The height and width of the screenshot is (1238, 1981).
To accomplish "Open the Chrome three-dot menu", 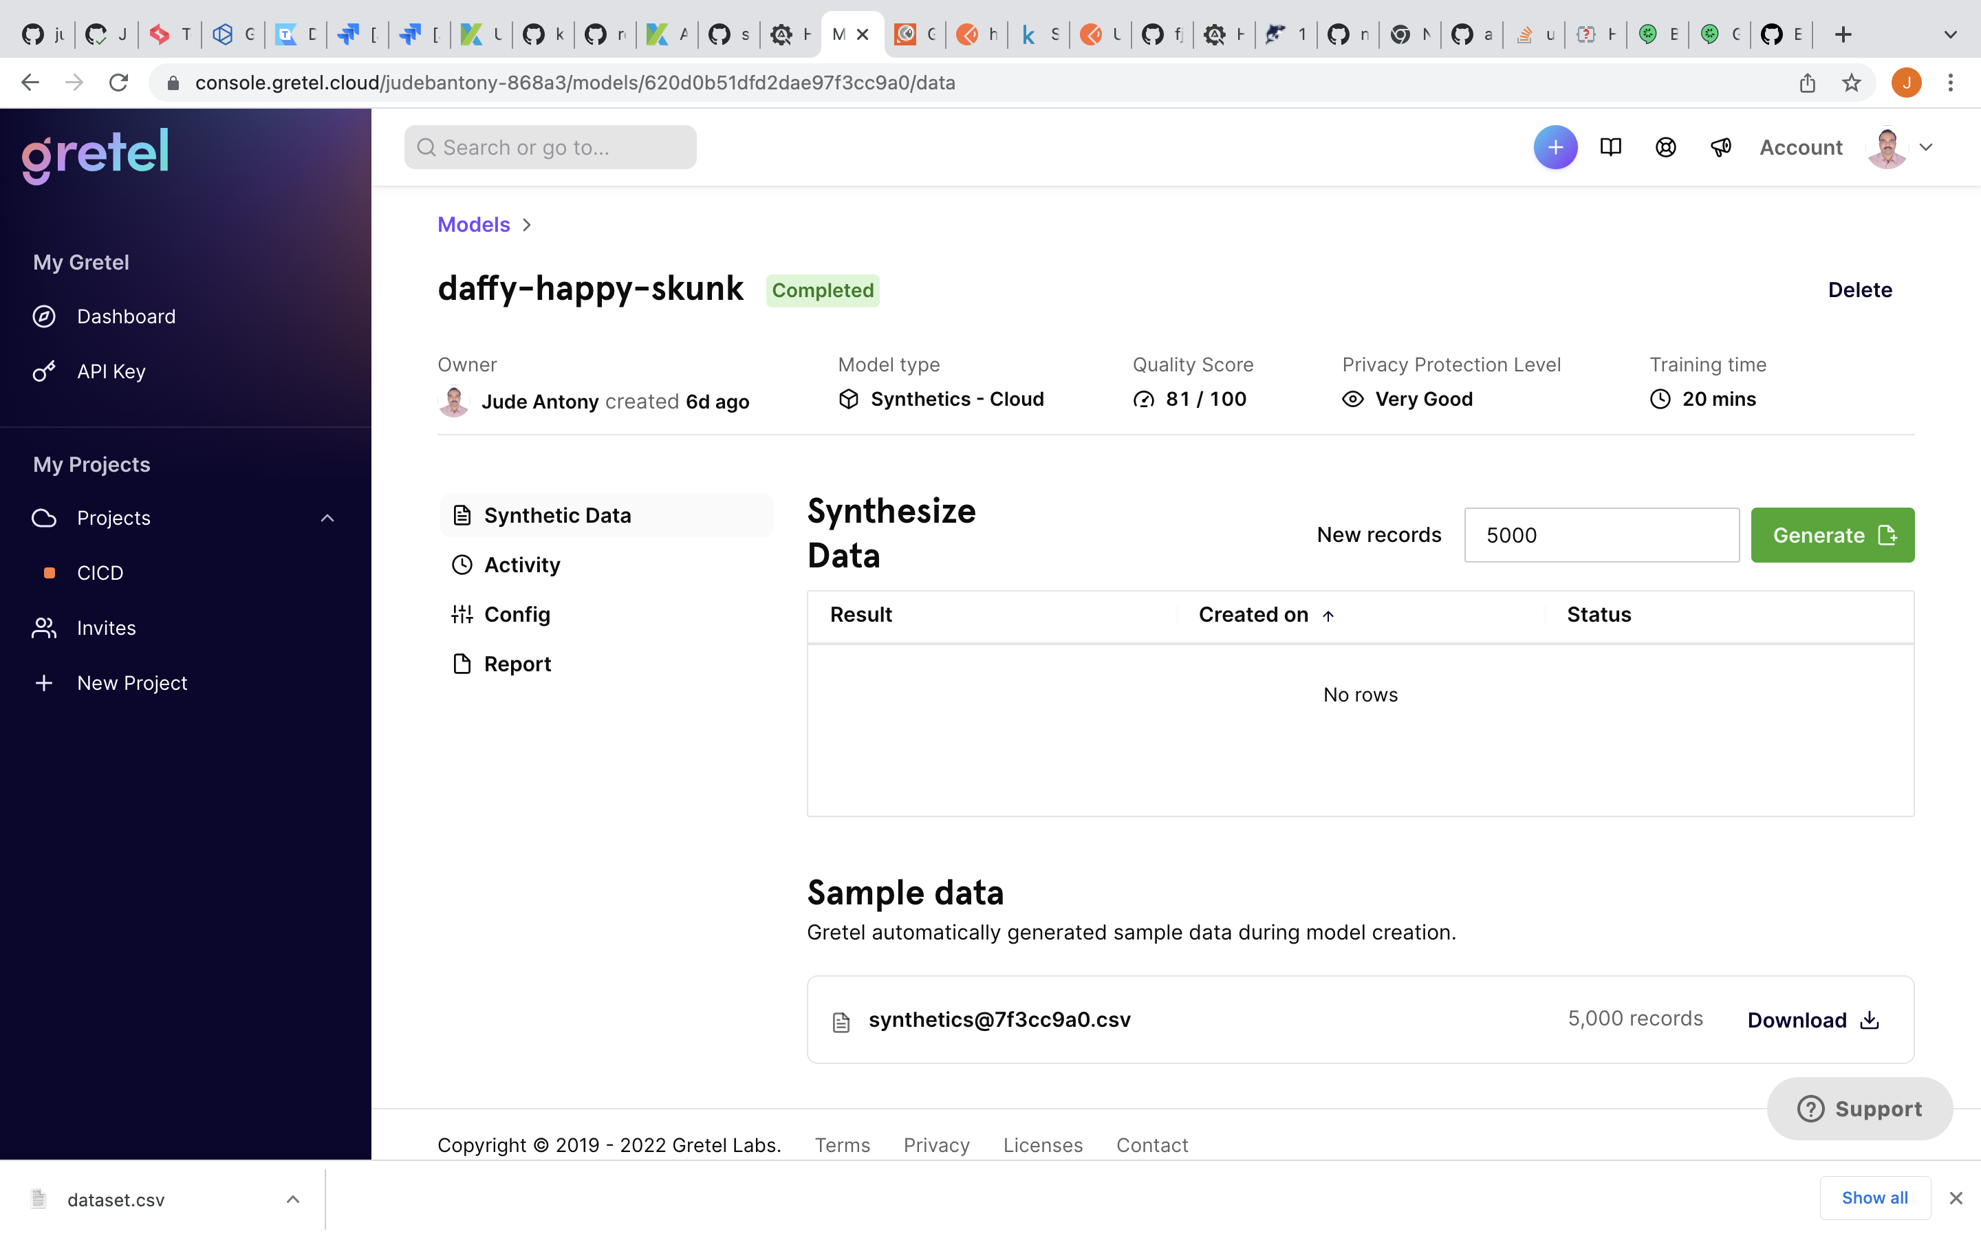I will pos(1951,83).
